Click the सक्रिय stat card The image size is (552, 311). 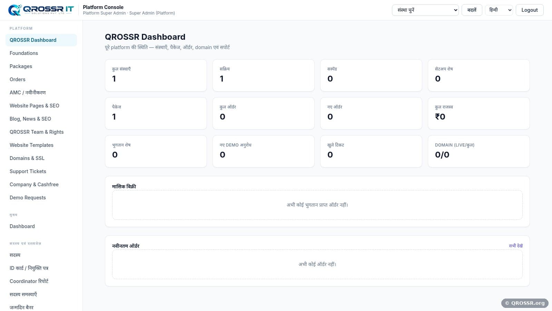[x=264, y=75]
